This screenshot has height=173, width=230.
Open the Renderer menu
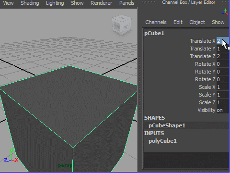pos(102,3)
